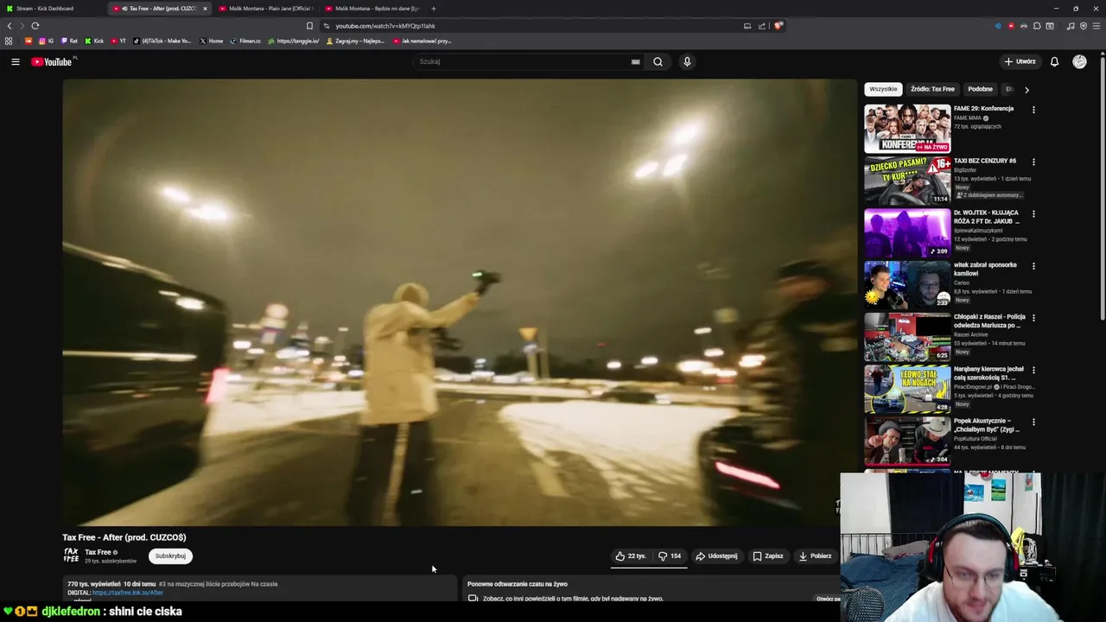Open the new tab plus button
Viewport: 1106px width, 622px height.
pyautogui.click(x=434, y=9)
